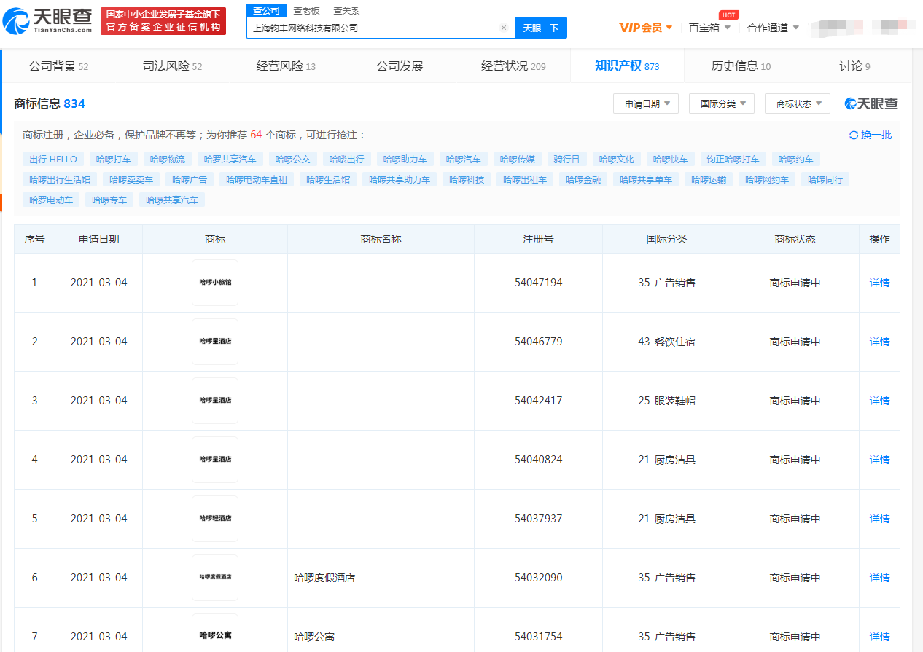Open the VIP会员 dropdown
Viewport: 923px width, 652px height.
(646, 28)
